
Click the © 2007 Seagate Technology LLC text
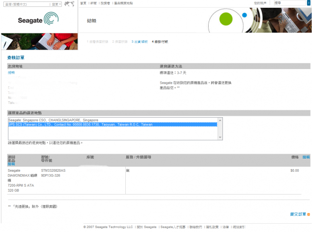(x=108, y=227)
